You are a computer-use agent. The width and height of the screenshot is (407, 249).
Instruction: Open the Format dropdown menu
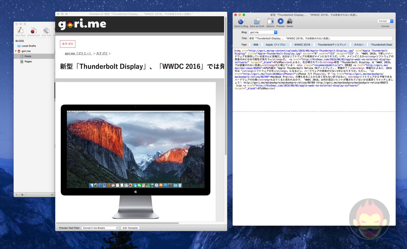[x=385, y=21]
